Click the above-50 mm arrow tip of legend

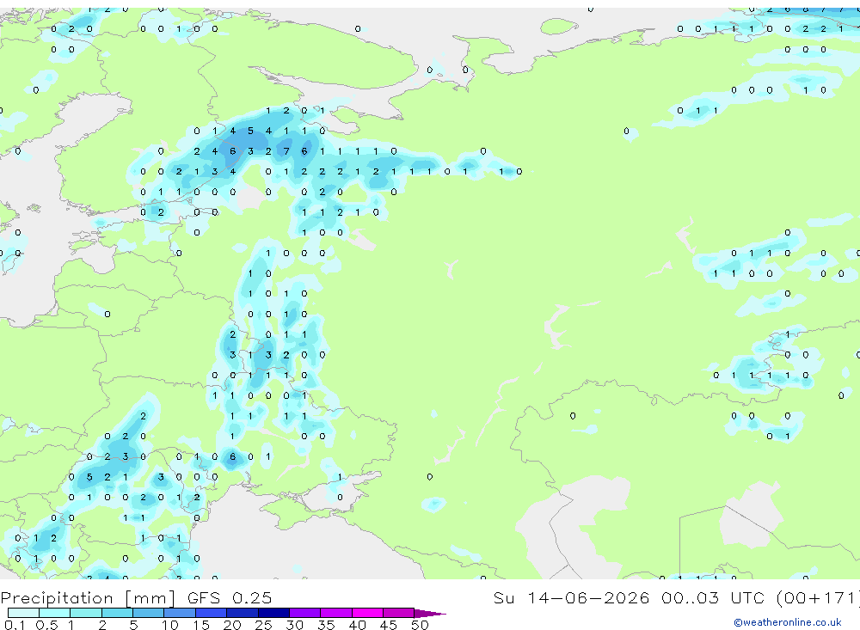click(430, 614)
